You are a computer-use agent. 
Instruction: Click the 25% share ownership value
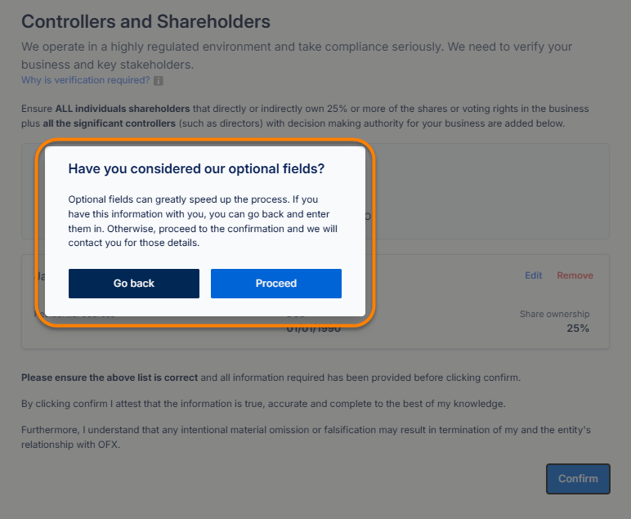[x=577, y=329]
